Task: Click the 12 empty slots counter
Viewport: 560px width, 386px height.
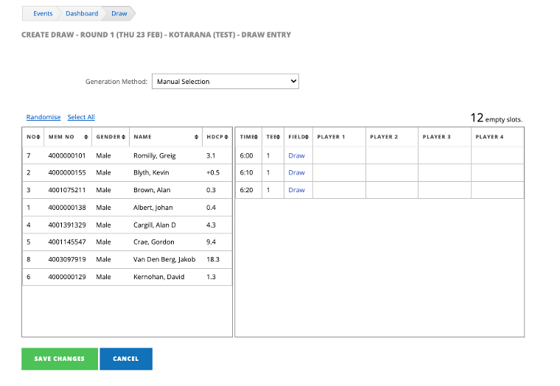Action: click(x=497, y=118)
